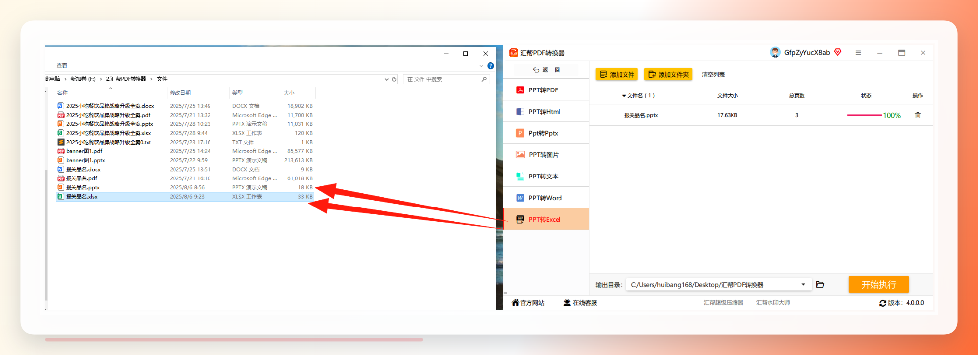Open Explorer help question mark icon

click(x=490, y=66)
